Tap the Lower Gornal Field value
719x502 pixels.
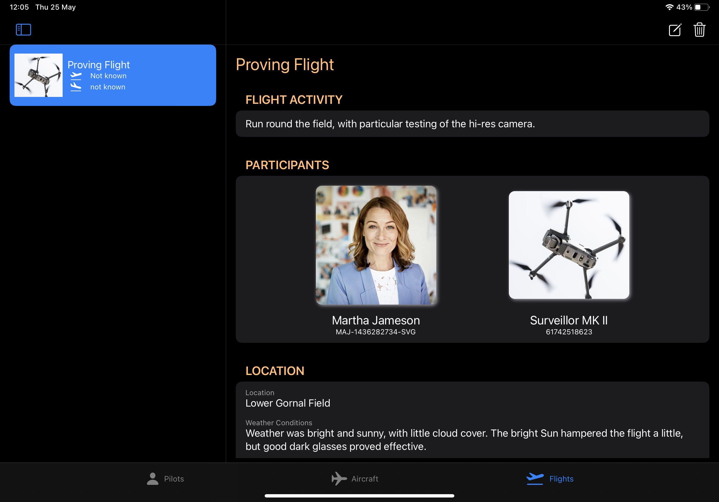(288, 403)
